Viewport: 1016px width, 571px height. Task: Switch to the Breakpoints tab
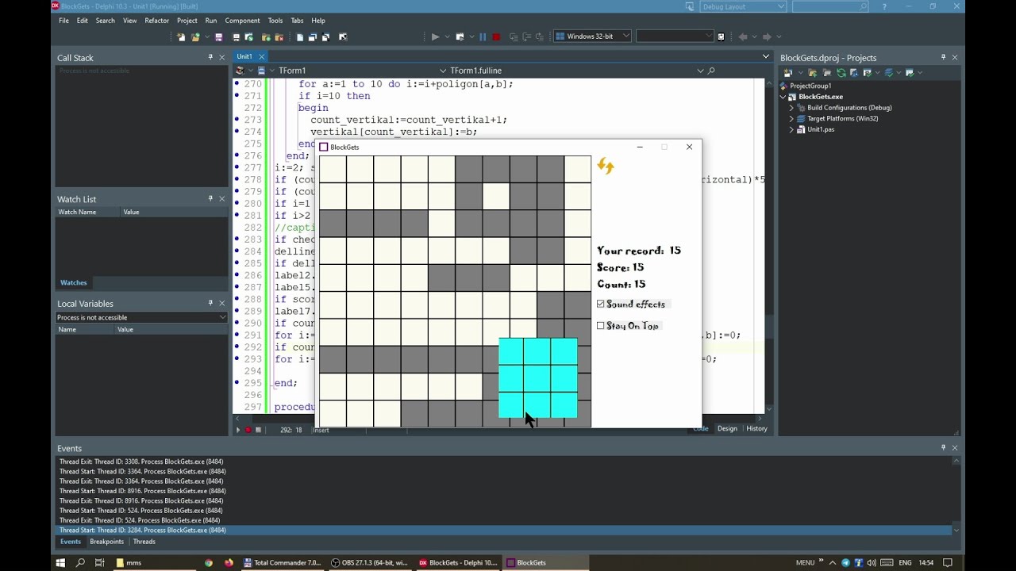click(106, 542)
